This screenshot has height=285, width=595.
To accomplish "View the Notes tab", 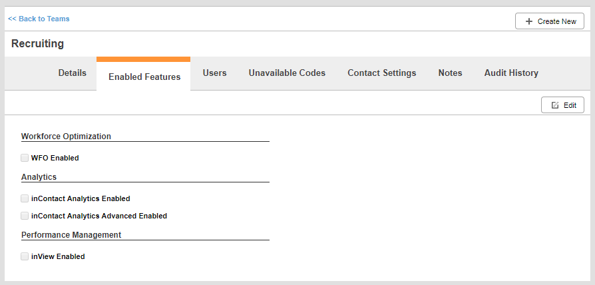I will click(450, 73).
